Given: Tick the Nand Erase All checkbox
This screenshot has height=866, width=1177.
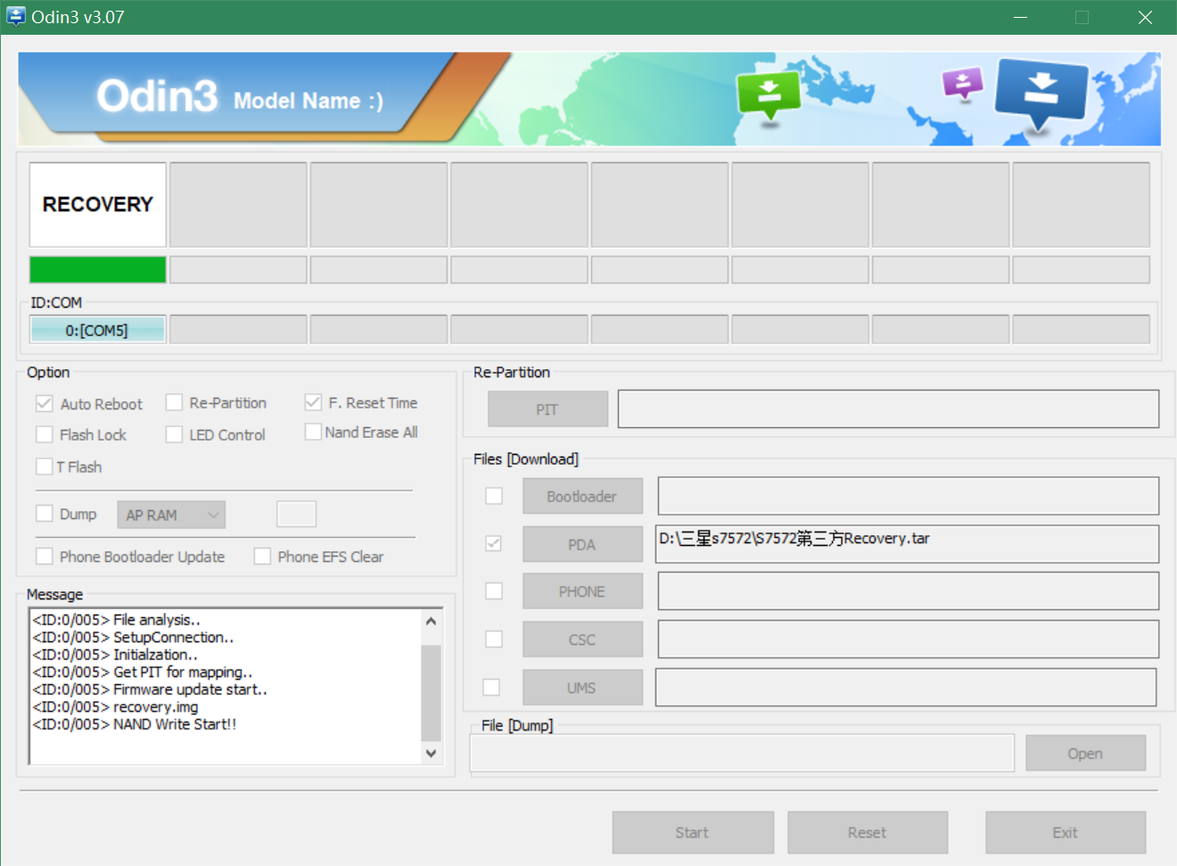Looking at the screenshot, I should [313, 433].
